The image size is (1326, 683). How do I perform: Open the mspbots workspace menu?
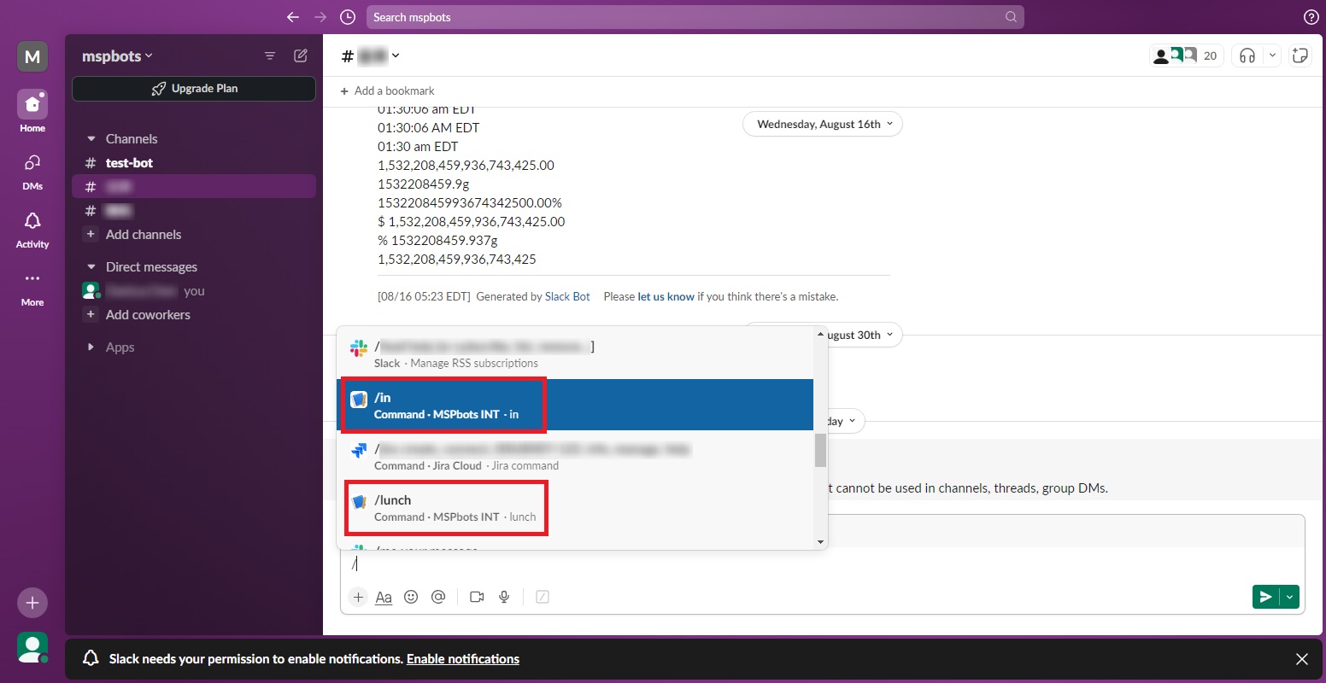click(x=117, y=56)
